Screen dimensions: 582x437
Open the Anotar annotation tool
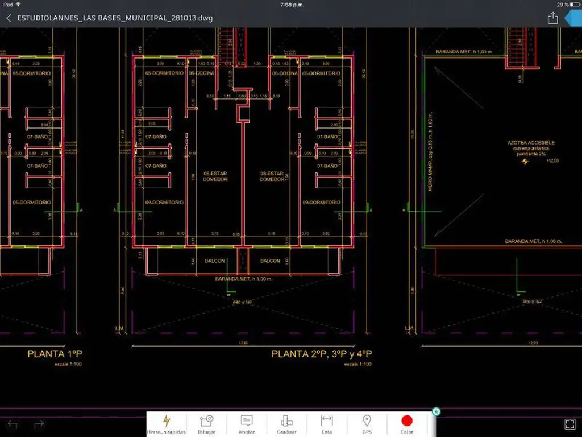pos(247,424)
